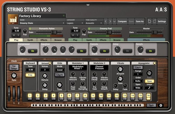Toggle the Arpeggiator enable LED
Image resolution: width=175 pixels, height=114 pixels.
[155, 63]
